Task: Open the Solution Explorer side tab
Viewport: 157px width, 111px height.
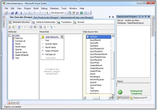Action: (153, 26)
